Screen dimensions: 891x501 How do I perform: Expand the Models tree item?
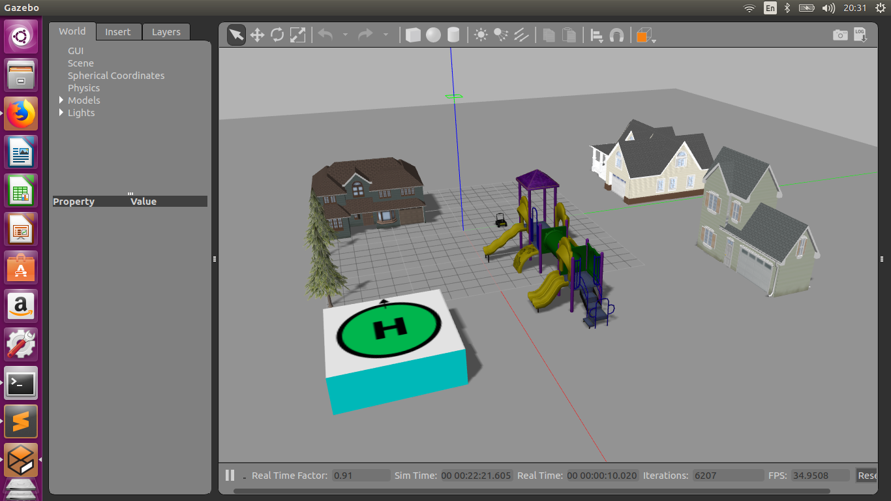61,100
